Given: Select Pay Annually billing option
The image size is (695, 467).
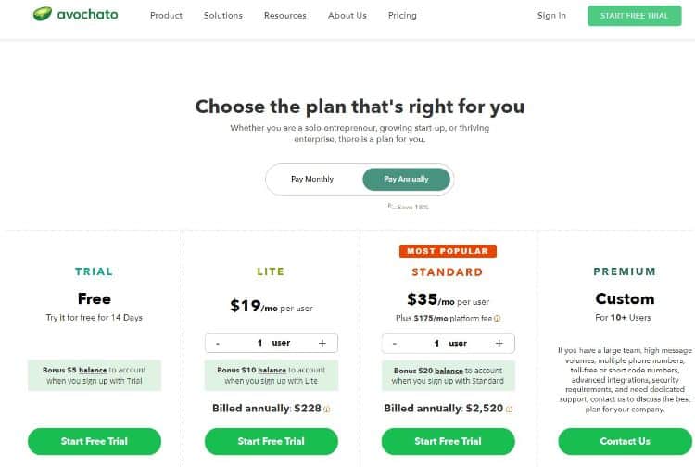Looking at the screenshot, I should point(406,179).
